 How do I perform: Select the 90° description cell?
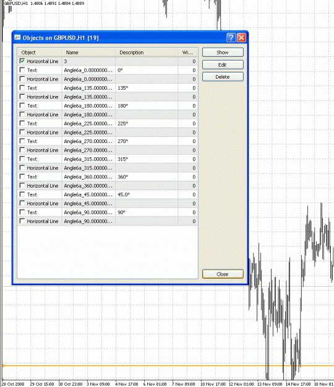click(147, 212)
